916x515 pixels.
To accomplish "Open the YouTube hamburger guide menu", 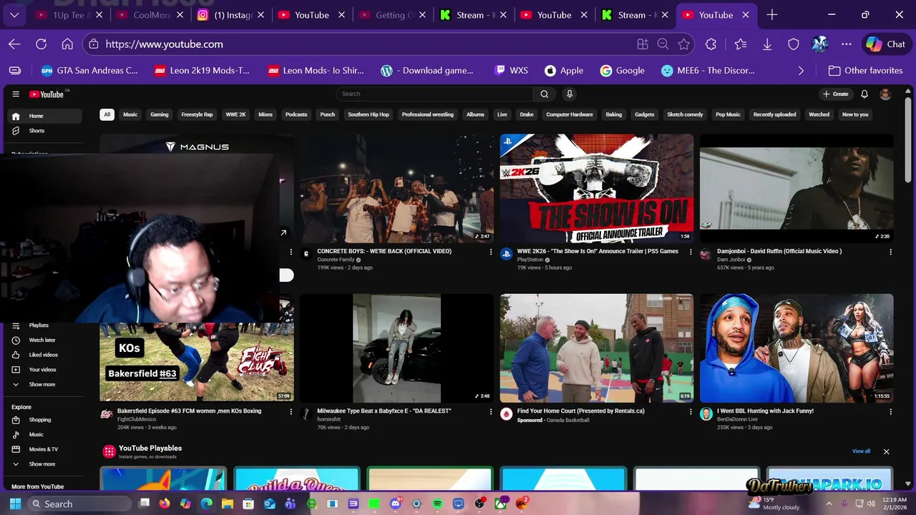I will pyautogui.click(x=16, y=94).
